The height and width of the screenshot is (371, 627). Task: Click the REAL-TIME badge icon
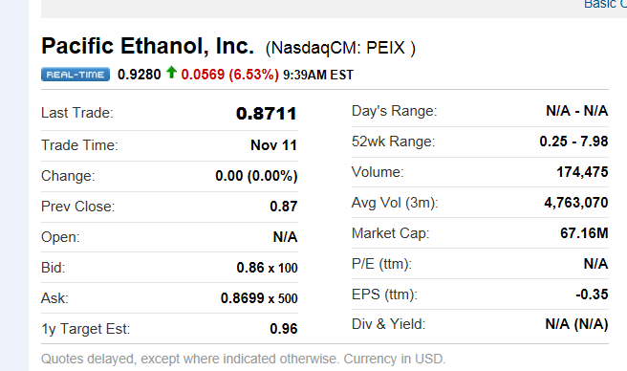[76, 75]
